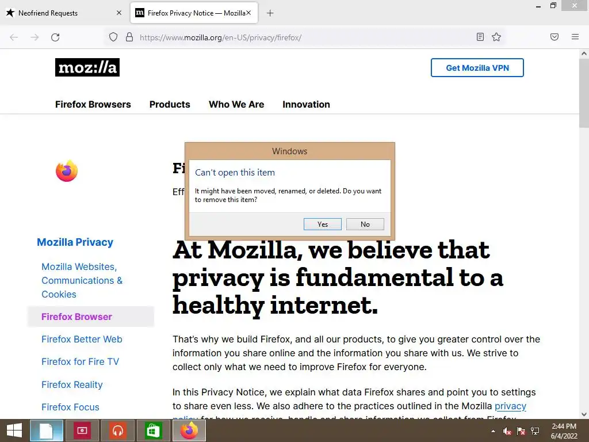This screenshot has width=589, height=442.
Task: Click the Windows Start button
Action: [14, 430]
